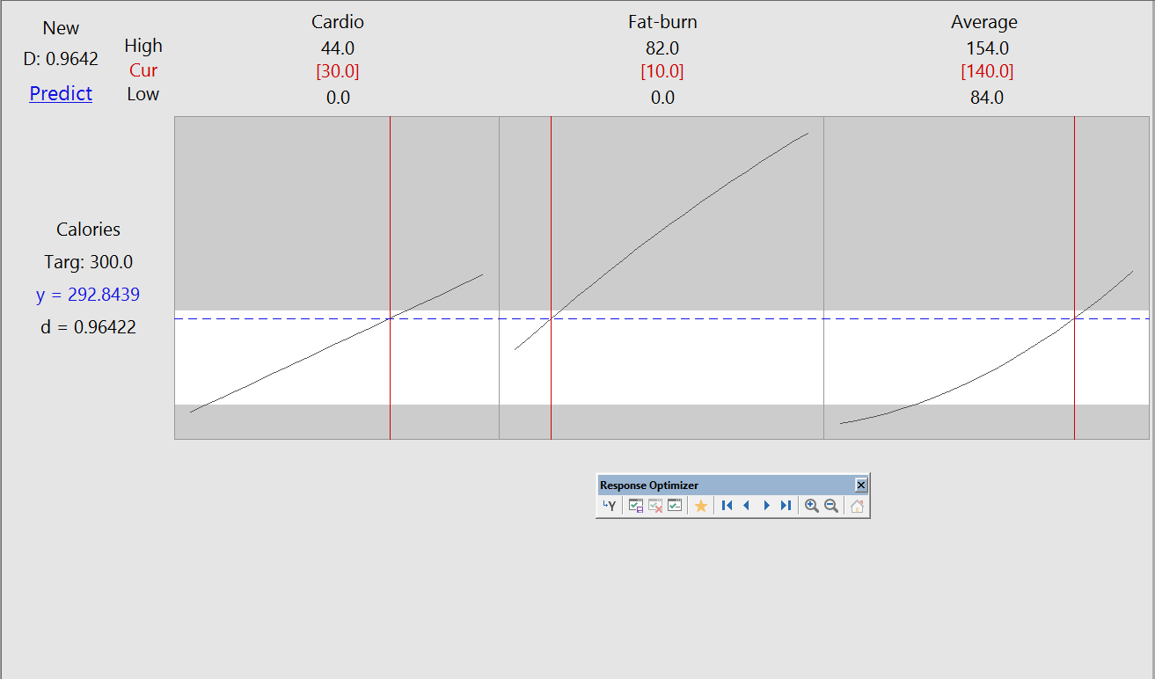Image resolution: width=1155 pixels, height=679 pixels.
Task: Click the Calories target Targ: 300.0 label
Action: (x=88, y=262)
